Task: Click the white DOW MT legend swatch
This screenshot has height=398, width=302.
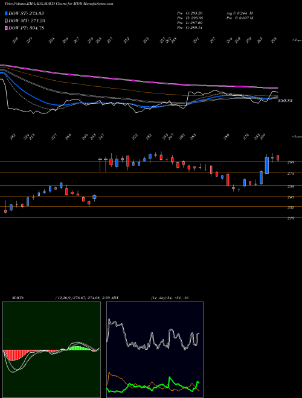Action: [6, 21]
